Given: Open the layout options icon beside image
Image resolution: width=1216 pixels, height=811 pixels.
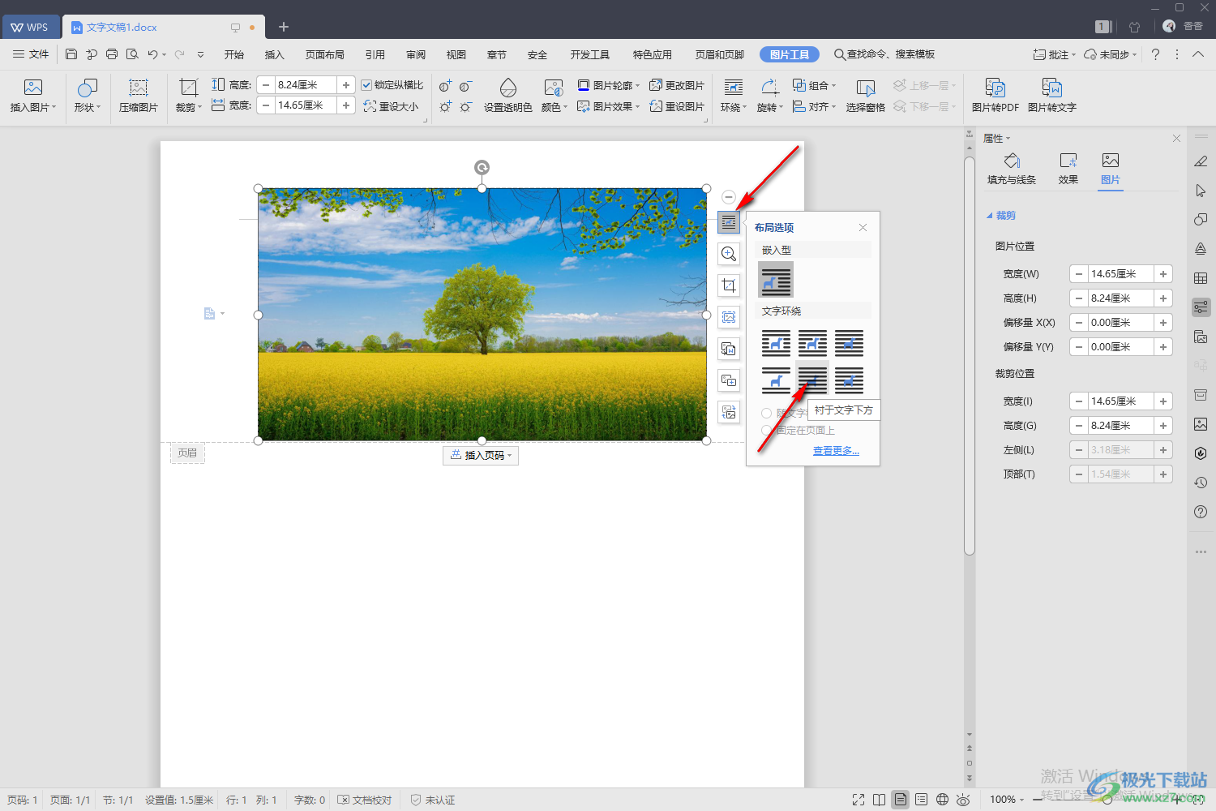Looking at the screenshot, I should tap(729, 221).
